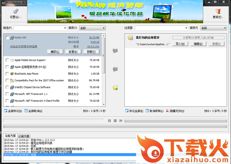Click 取消所有 in right panel

pos(154,111)
